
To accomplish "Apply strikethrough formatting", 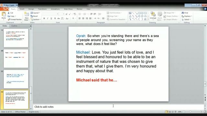I will coord(59,18).
